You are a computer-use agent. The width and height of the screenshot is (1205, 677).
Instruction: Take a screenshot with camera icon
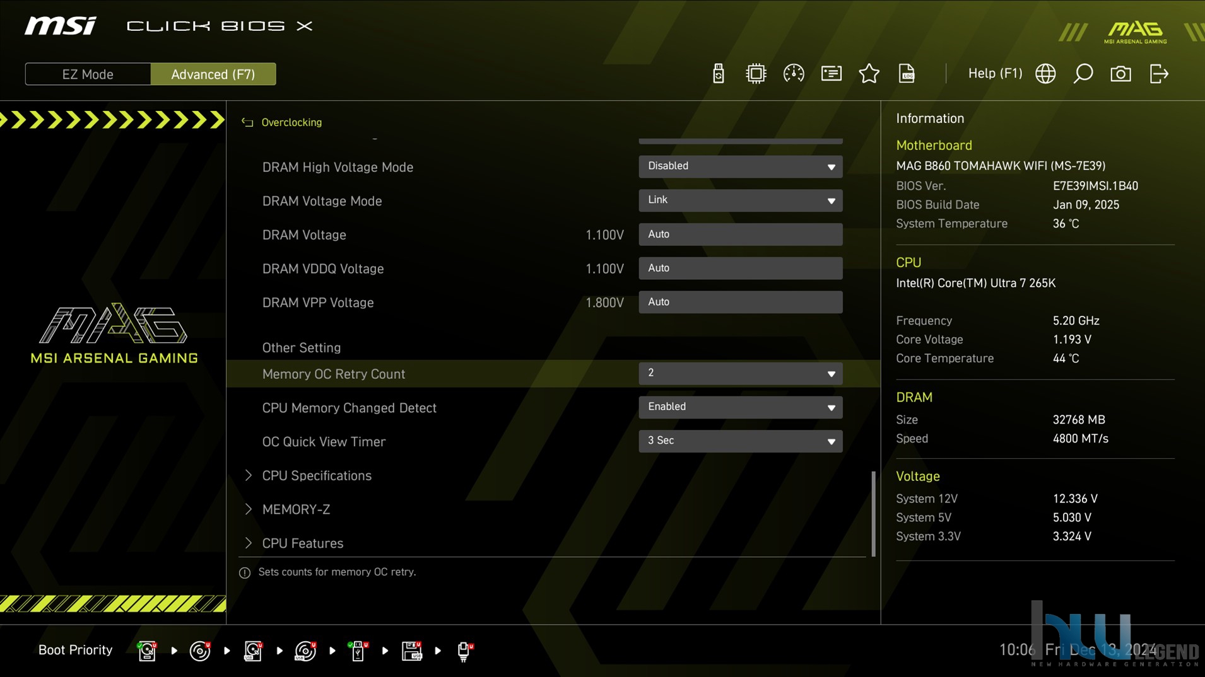pyautogui.click(x=1120, y=74)
